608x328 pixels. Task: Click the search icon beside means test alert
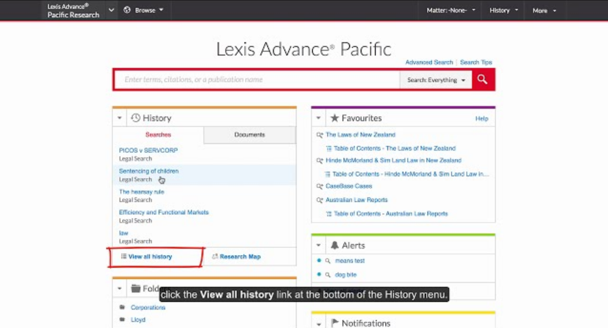328,261
